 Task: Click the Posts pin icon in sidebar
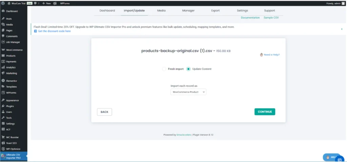3,19
